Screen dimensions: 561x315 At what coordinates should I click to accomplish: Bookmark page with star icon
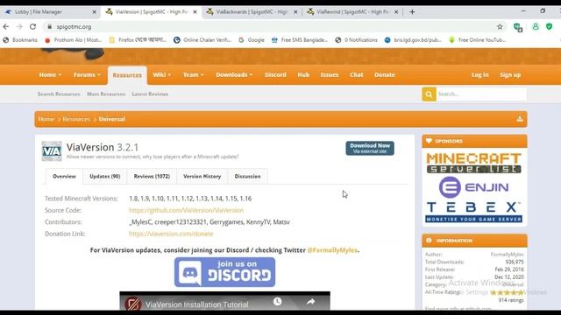500,27
